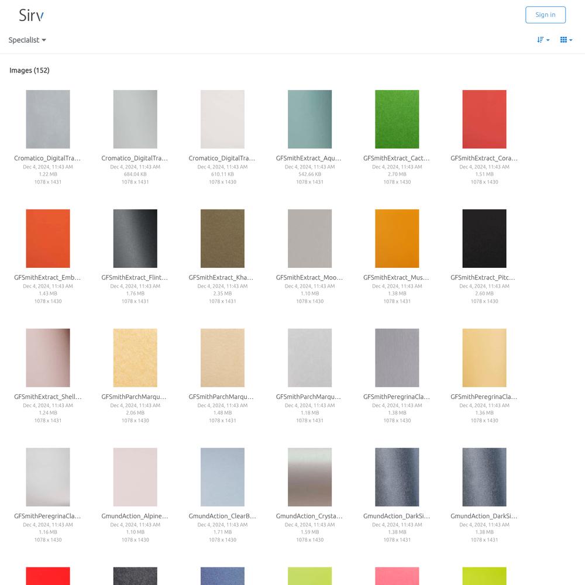The image size is (585, 585).
Task: Click the 2.35 MB file size text
Action: [222, 294]
